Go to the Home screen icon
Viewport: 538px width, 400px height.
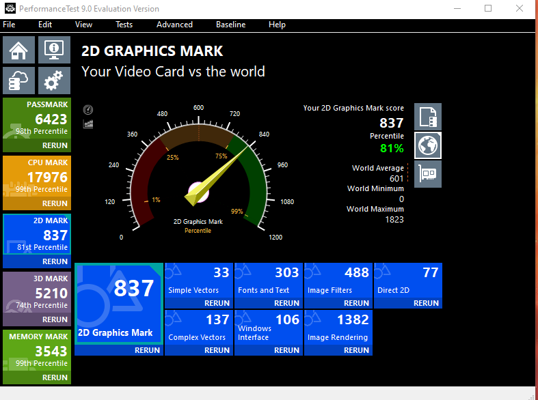[19, 50]
